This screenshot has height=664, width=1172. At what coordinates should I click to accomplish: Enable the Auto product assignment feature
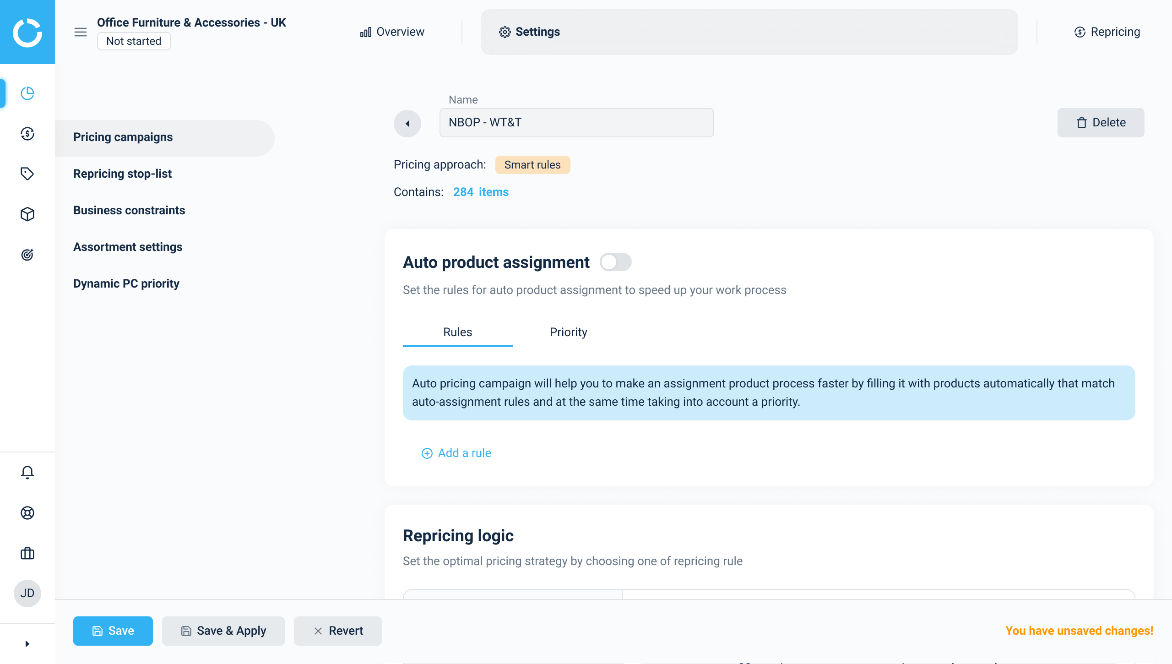pos(615,261)
